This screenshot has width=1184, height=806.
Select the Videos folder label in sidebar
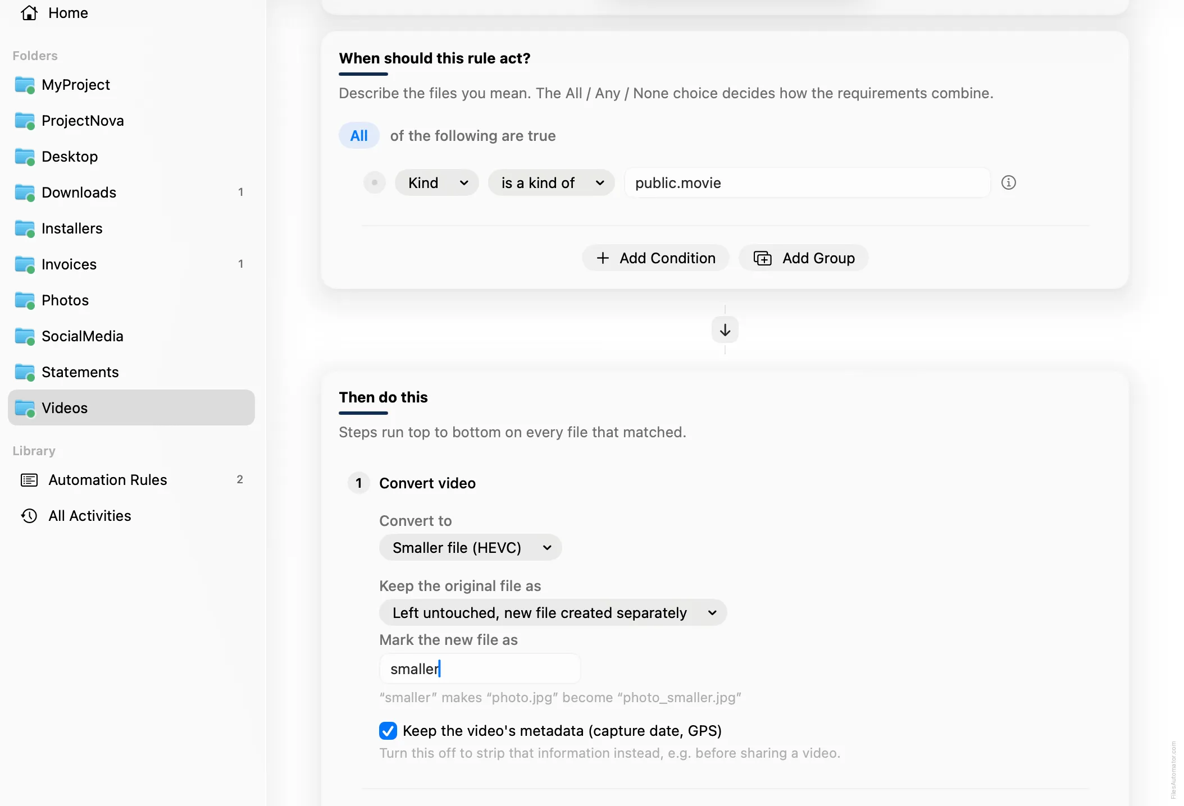65,408
